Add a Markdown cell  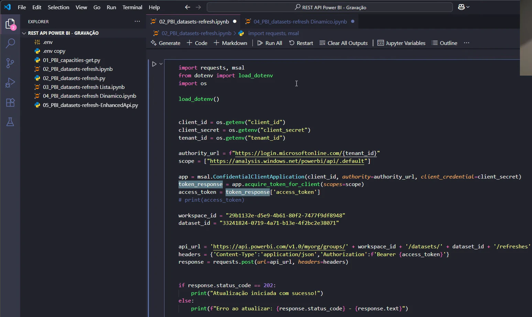230,43
